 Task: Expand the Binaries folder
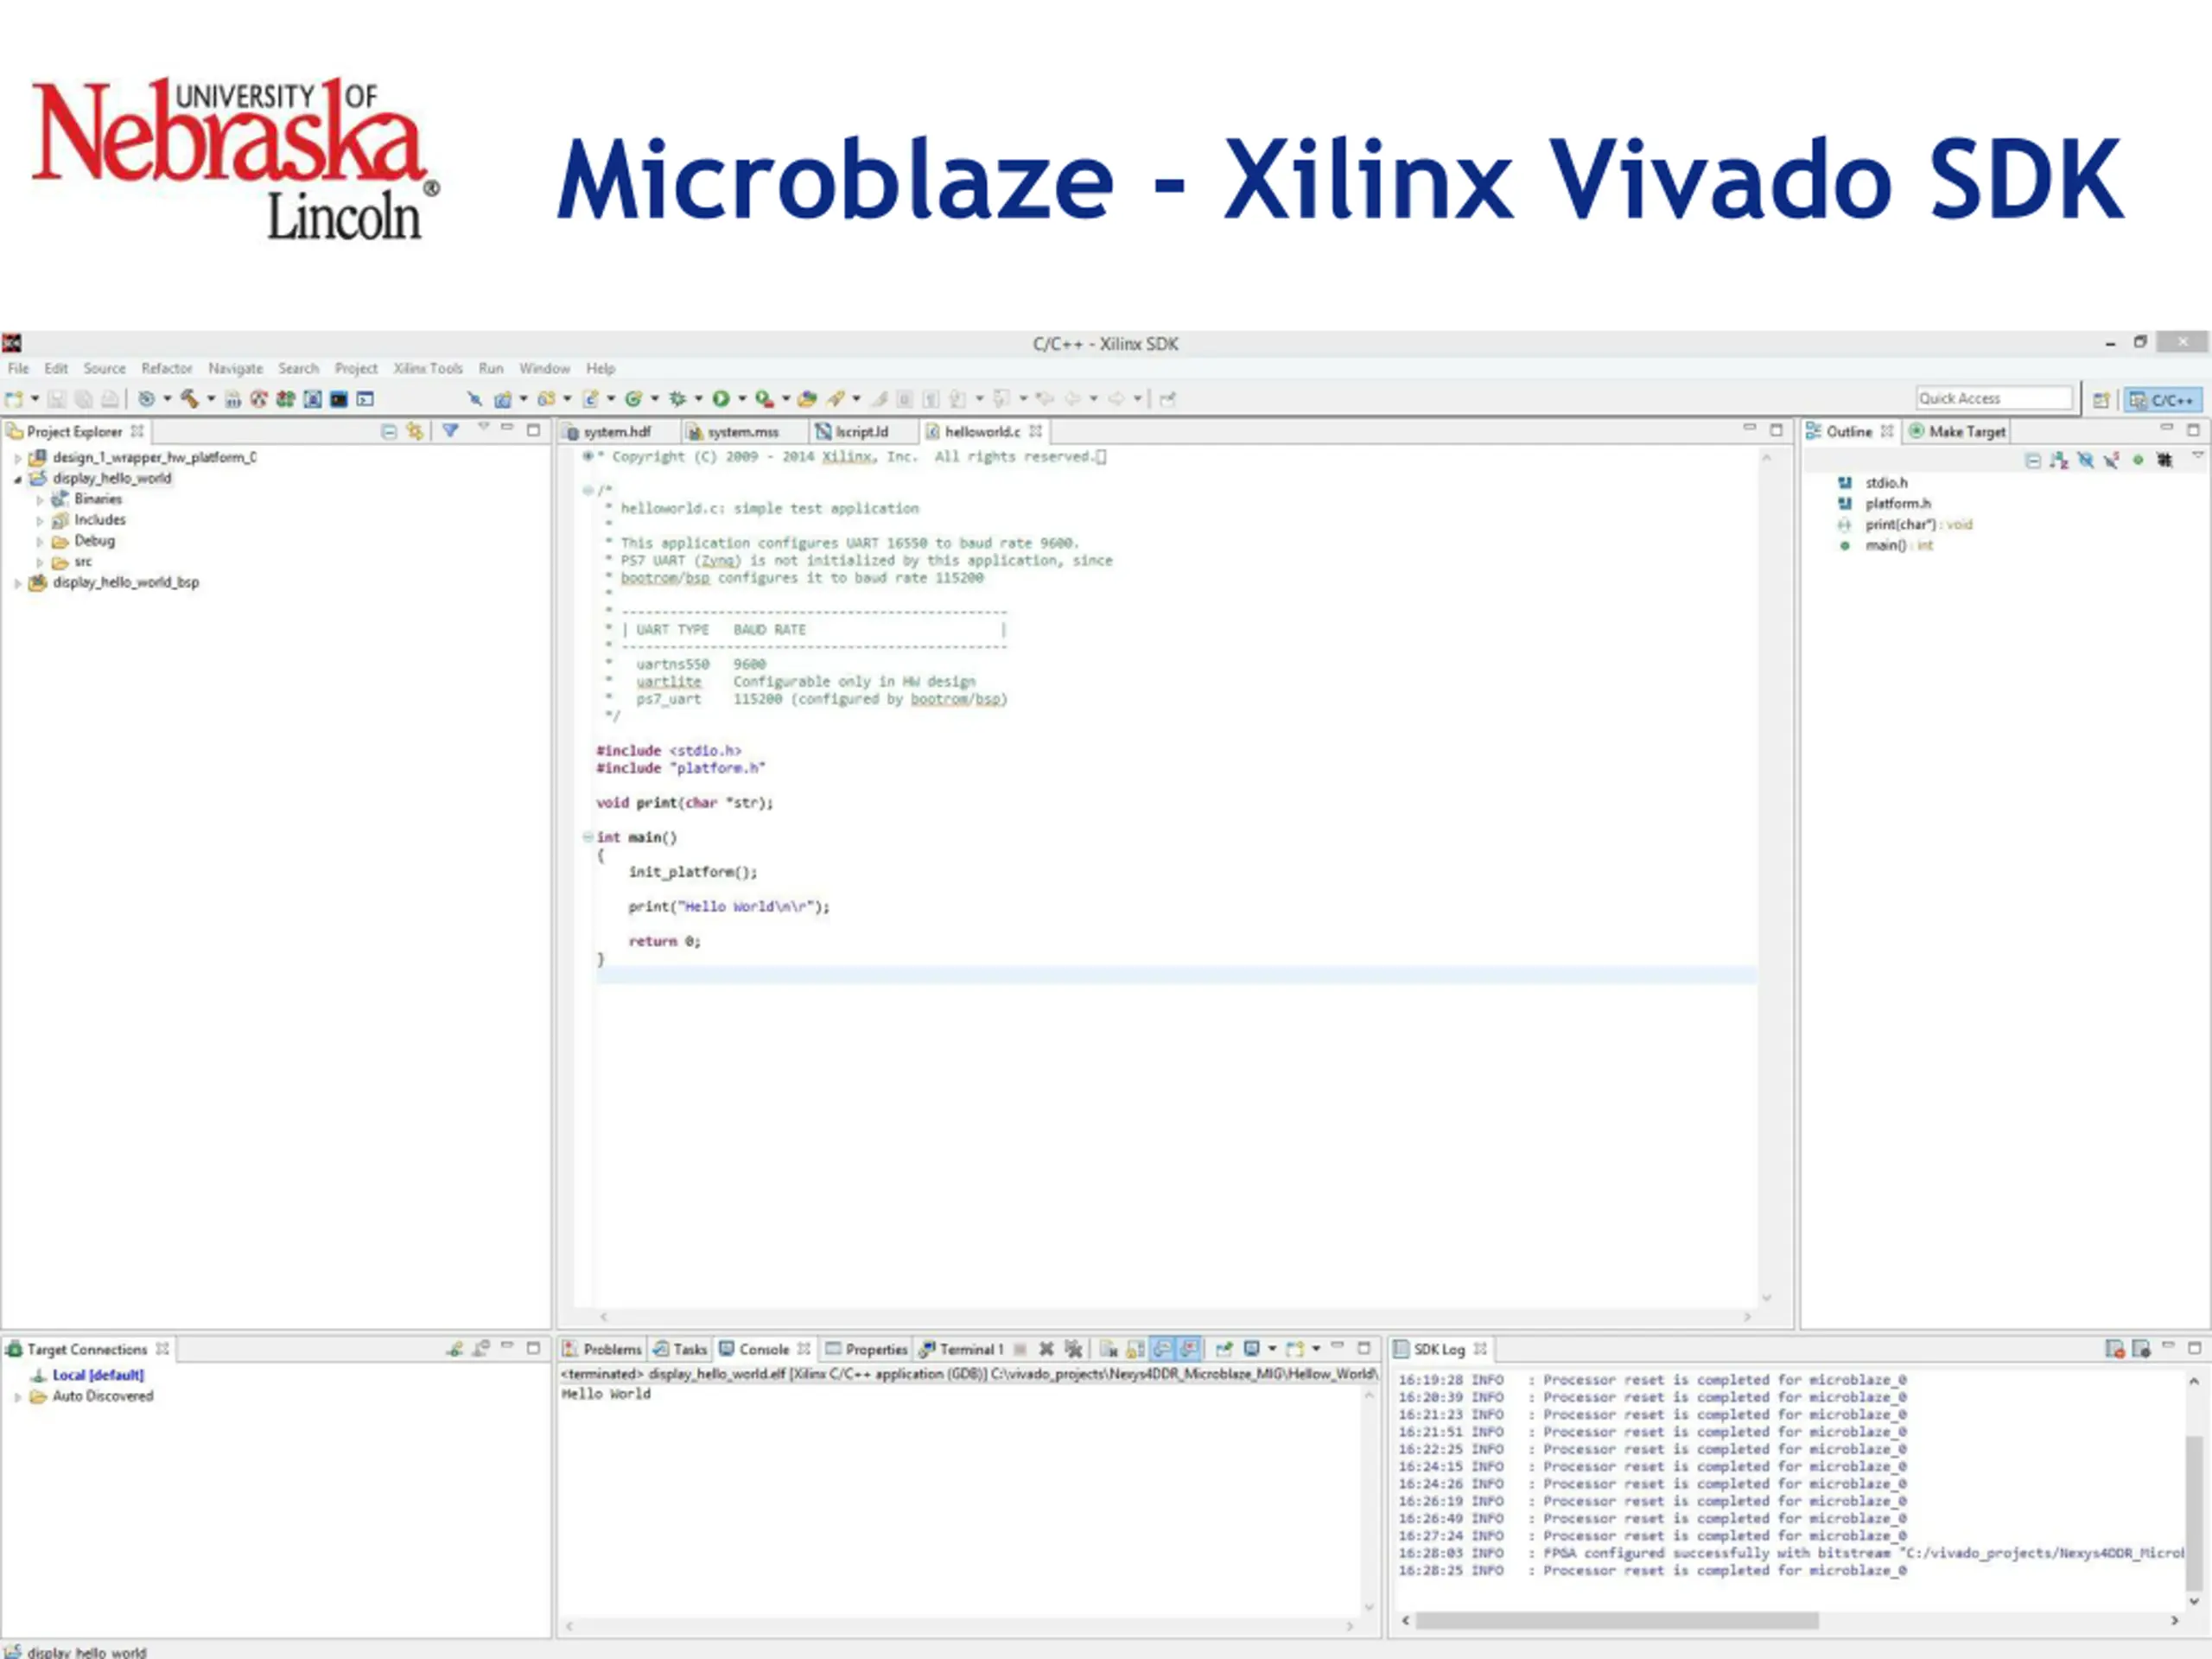(x=39, y=499)
